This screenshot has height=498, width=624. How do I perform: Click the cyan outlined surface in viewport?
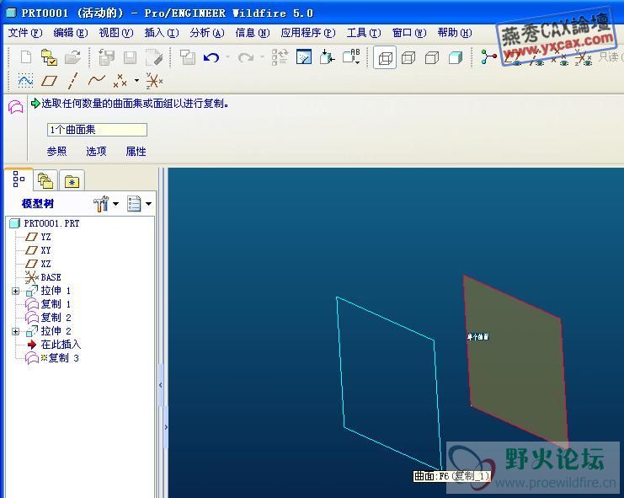[390, 383]
